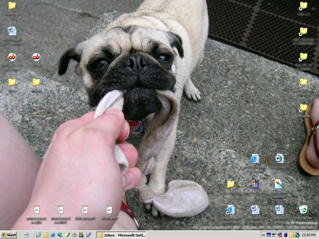Viewport: 319px width, 239px height.
Task: Select the paintbrush image file icon
Action: pyautogui.click(x=279, y=184)
